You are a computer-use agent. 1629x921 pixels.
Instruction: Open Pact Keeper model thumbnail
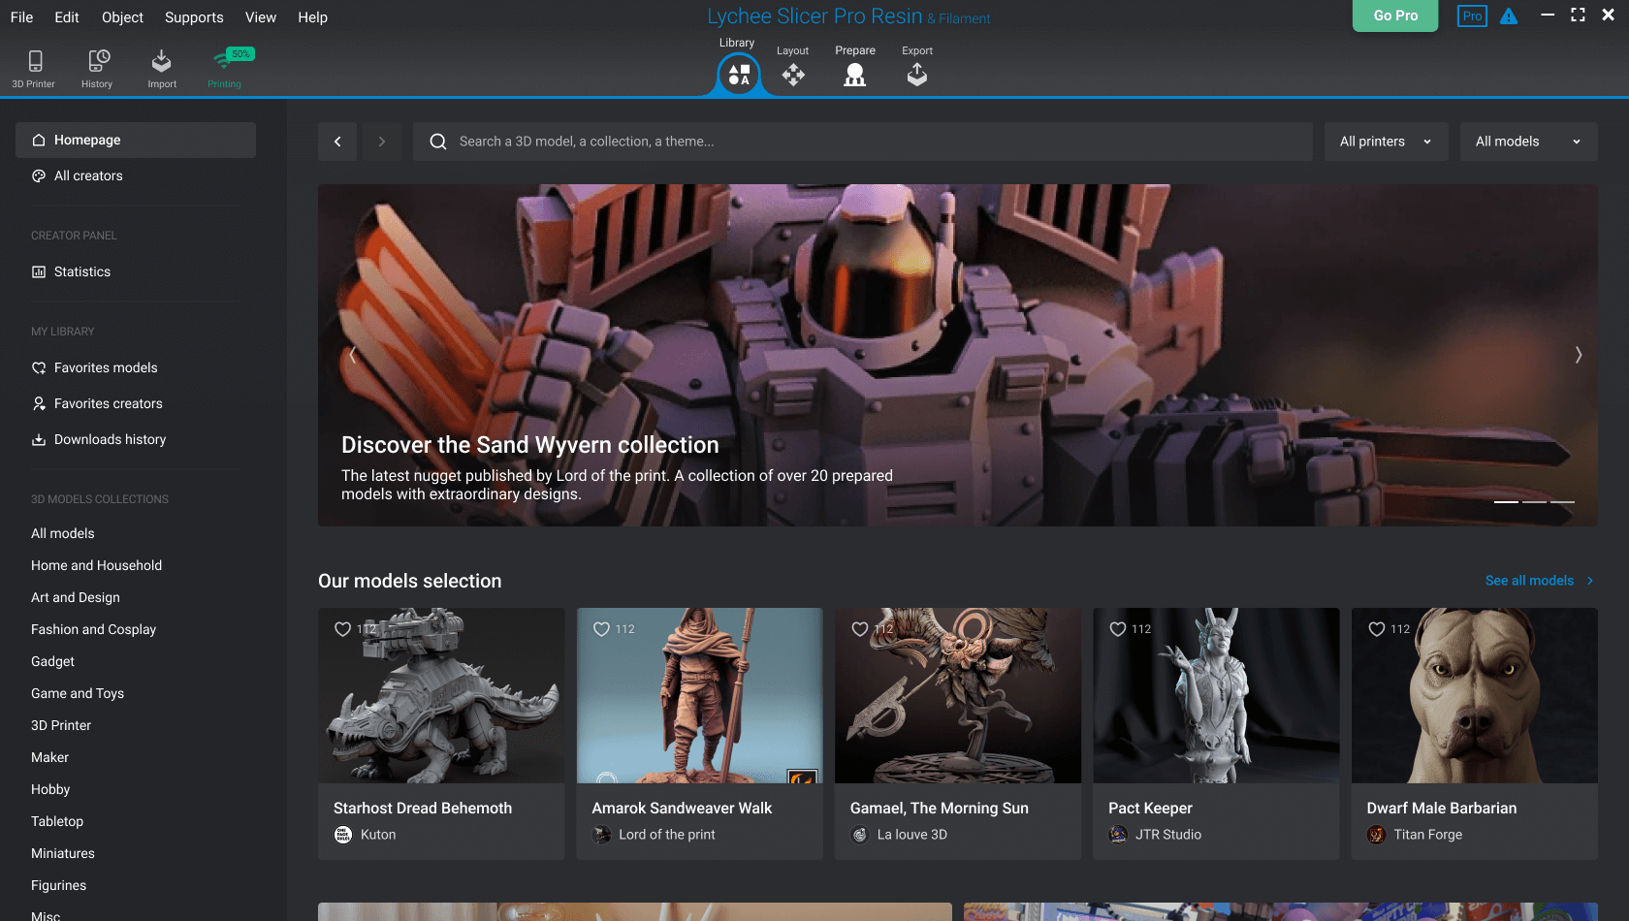[x=1216, y=695]
